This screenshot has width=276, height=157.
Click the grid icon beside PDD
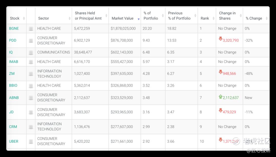pos(31,41)
